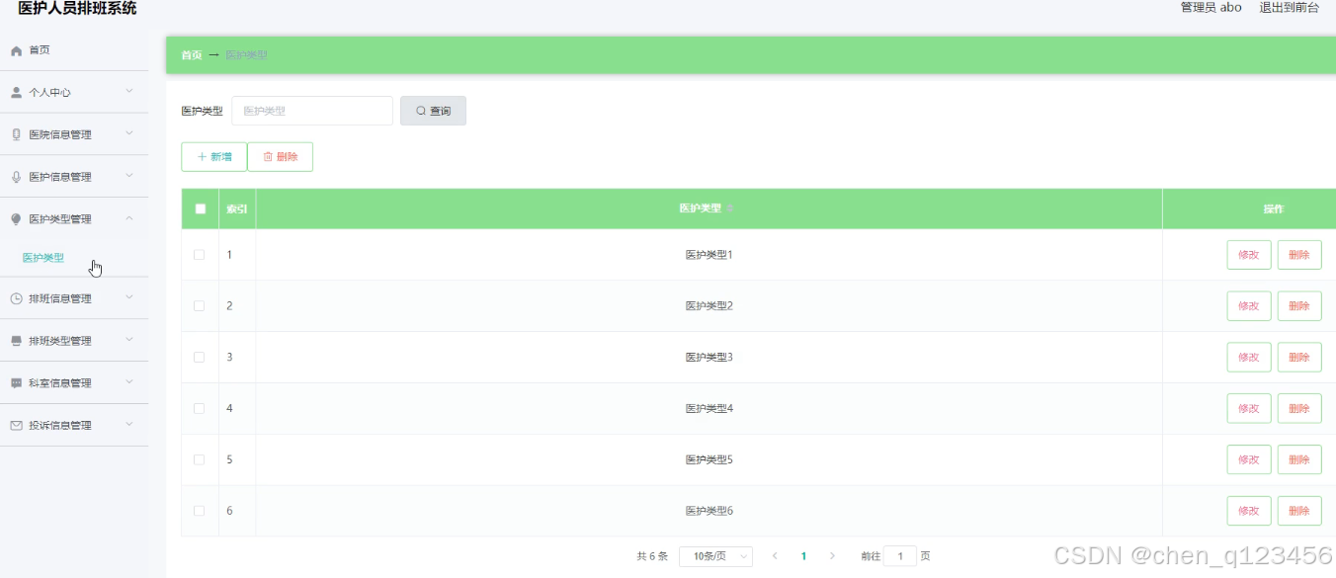
Task: Collapse the 医护类型管理 menu chevron
Action: pyautogui.click(x=129, y=218)
